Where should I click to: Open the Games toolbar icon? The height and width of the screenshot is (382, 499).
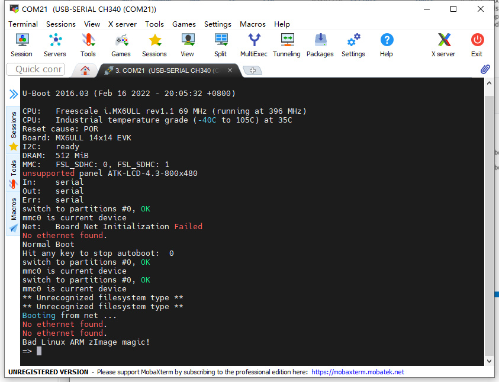[121, 45]
